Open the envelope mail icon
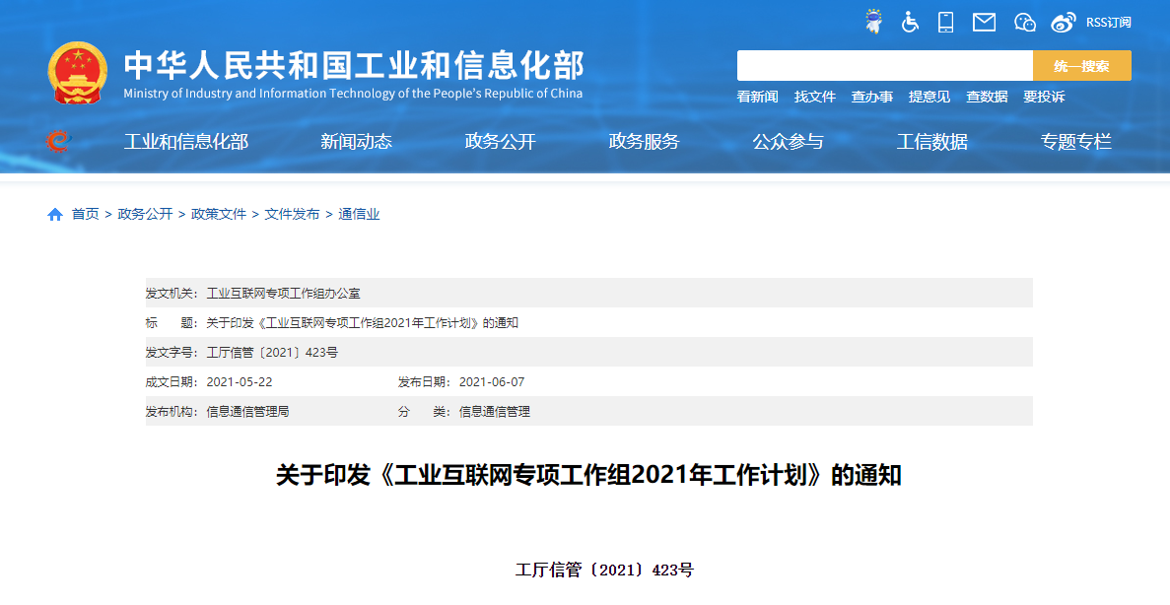The width and height of the screenshot is (1170, 605). tap(984, 22)
